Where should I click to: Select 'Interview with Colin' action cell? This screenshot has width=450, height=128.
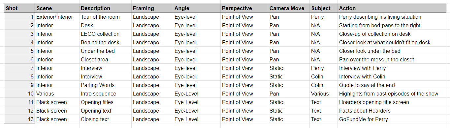(394, 77)
